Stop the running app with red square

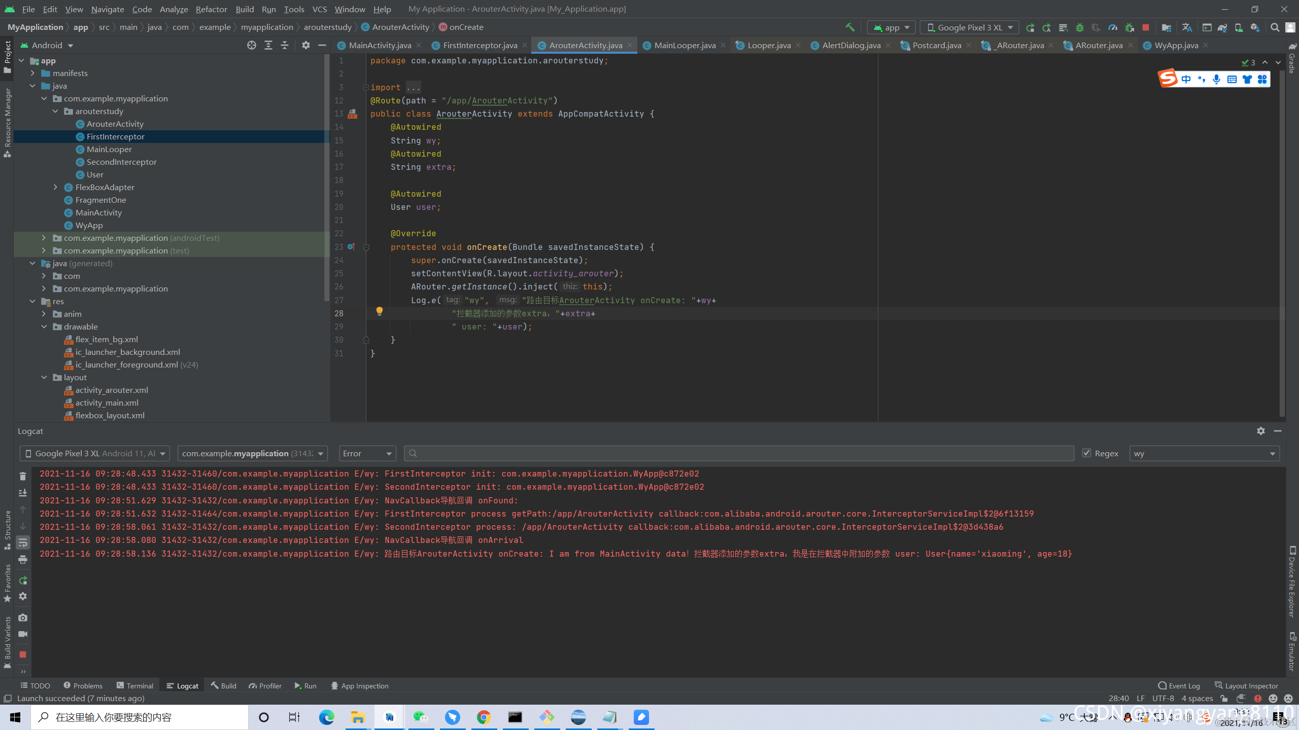click(x=1145, y=27)
